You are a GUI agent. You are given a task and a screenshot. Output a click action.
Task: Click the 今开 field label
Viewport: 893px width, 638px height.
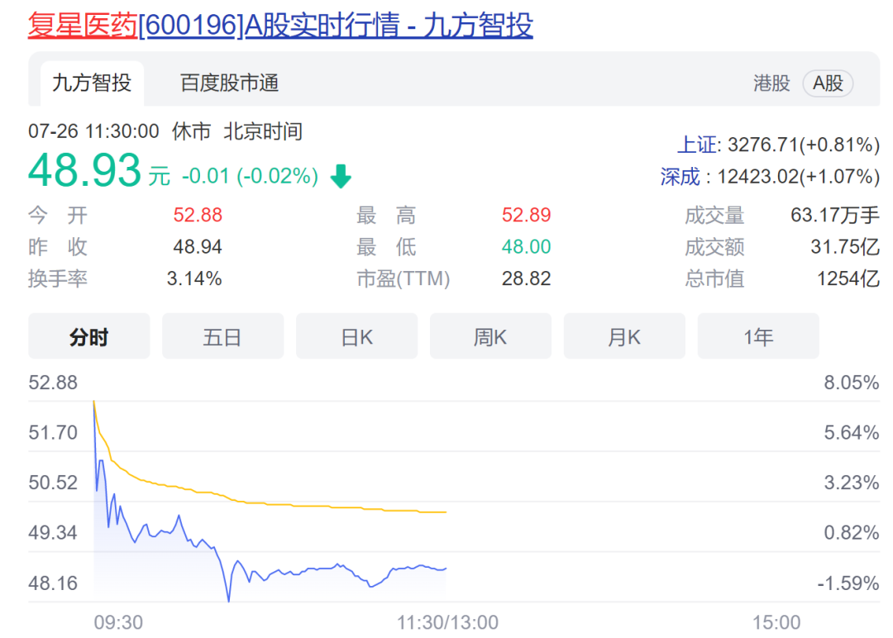click(x=58, y=215)
